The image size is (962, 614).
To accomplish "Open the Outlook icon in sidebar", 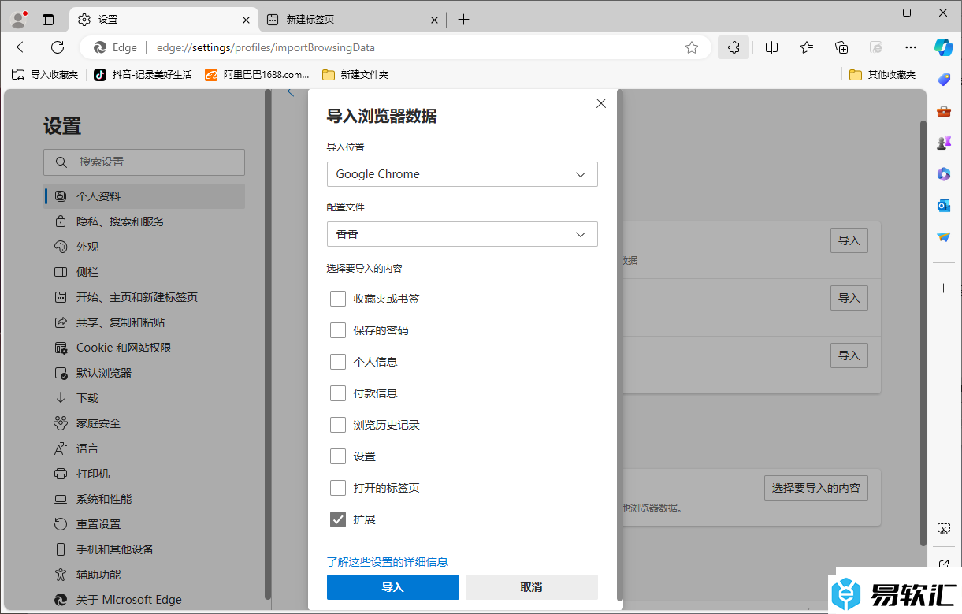I will (944, 206).
